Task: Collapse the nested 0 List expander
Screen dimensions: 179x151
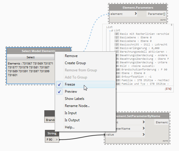Action: click(x=110, y=30)
